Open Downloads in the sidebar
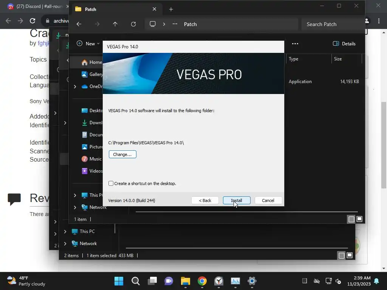387x290 pixels. pyautogui.click(x=92, y=123)
